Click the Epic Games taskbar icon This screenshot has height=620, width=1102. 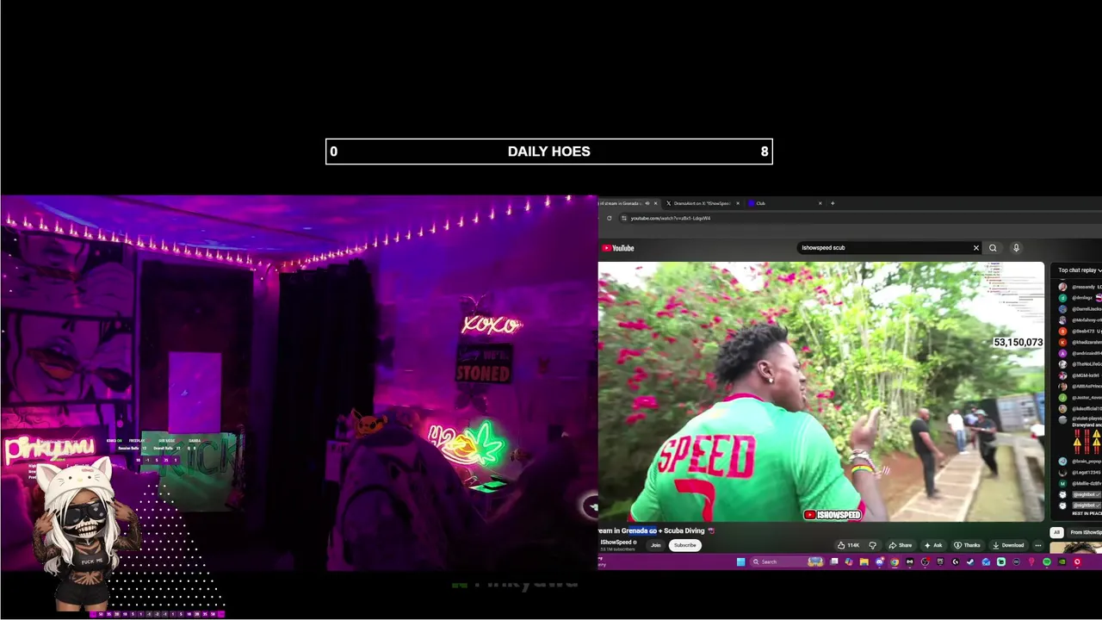coord(940,562)
